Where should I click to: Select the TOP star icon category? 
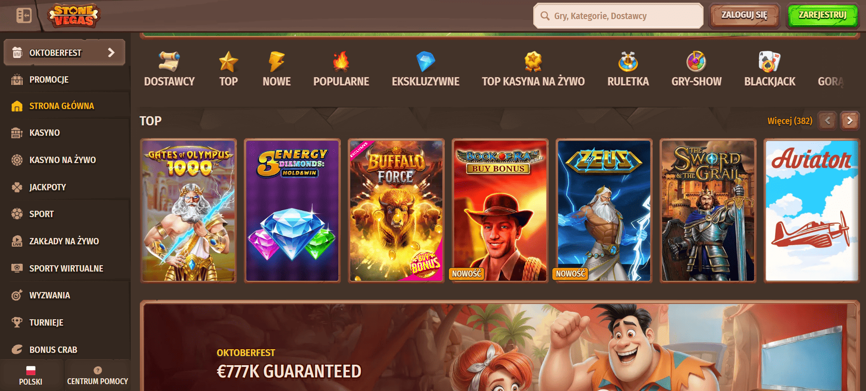tap(228, 69)
